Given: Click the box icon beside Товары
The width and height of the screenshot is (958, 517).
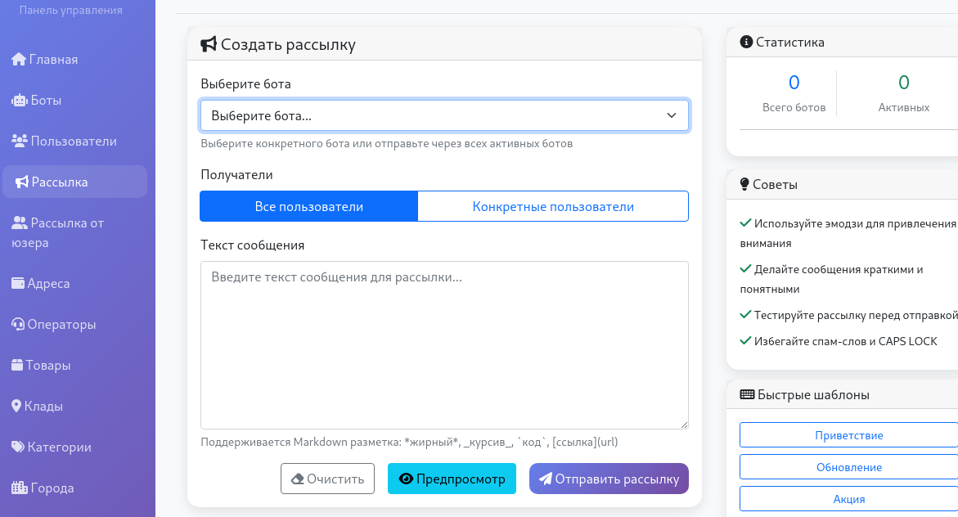Looking at the screenshot, I should tap(17, 366).
